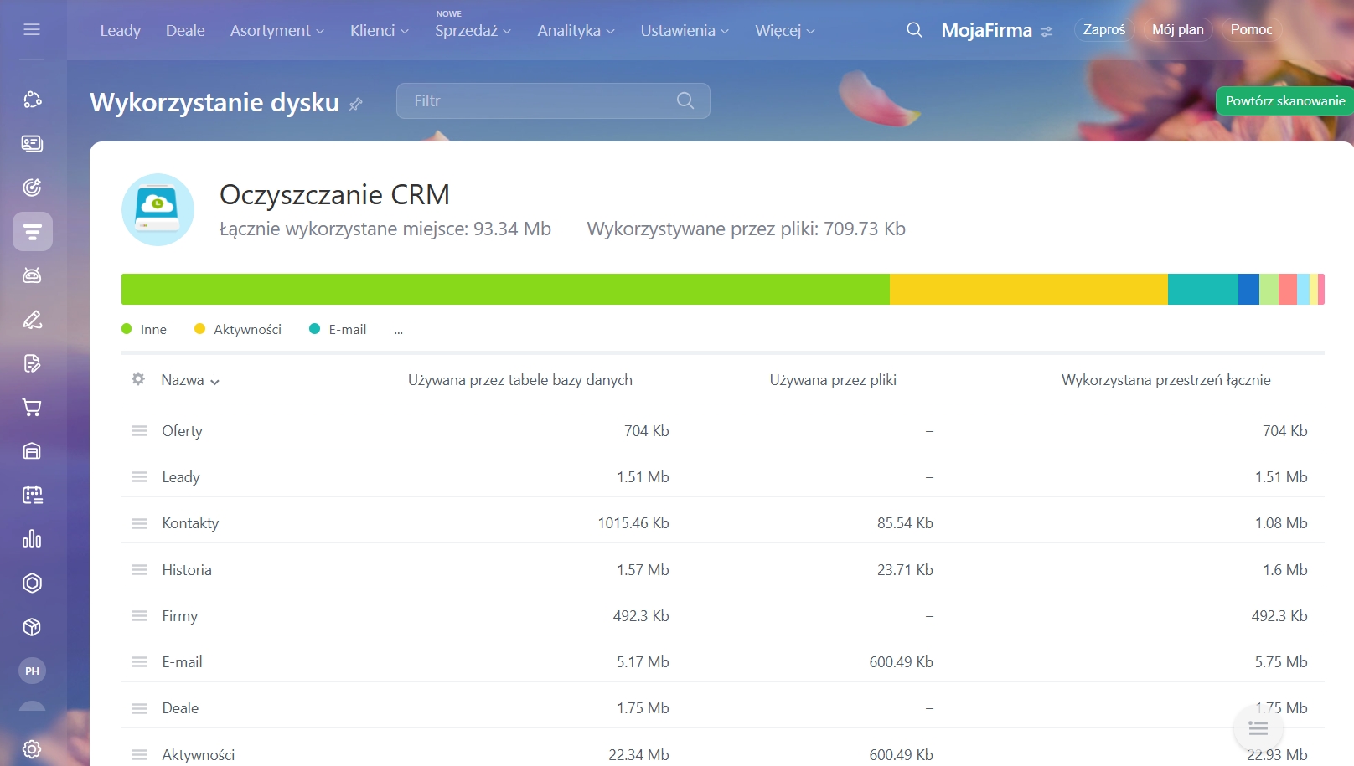The height and width of the screenshot is (766, 1354).
Task: Sort by the Nazwa column chevron
Action: pyautogui.click(x=215, y=382)
